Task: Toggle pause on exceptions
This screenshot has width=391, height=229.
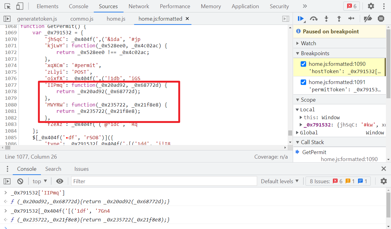Action: pos(381,19)
